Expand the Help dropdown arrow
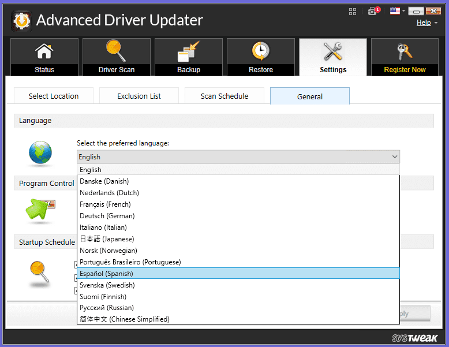 tap(436, 23)
